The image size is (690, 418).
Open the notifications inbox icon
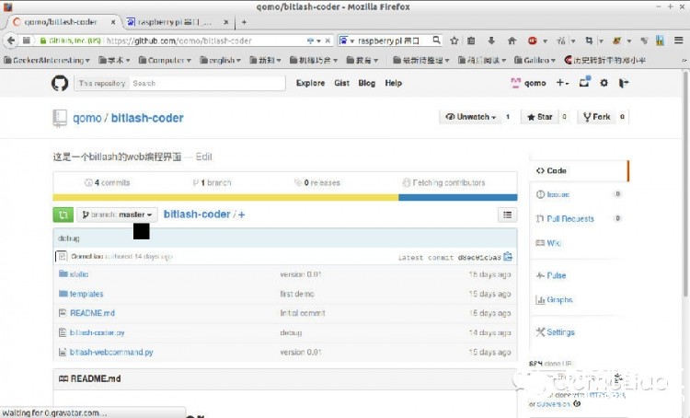coord(584,82)
